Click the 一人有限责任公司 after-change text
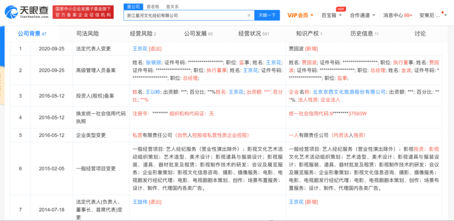This screenshot has width=454, height=221. coord(308,135)
